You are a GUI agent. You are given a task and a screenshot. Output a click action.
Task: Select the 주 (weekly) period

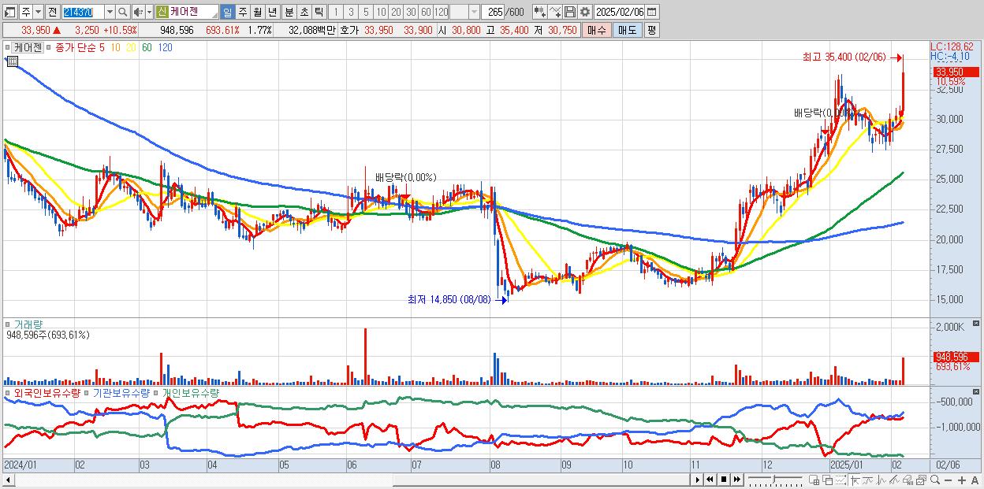pyautogui.click(x=242, y=12)
